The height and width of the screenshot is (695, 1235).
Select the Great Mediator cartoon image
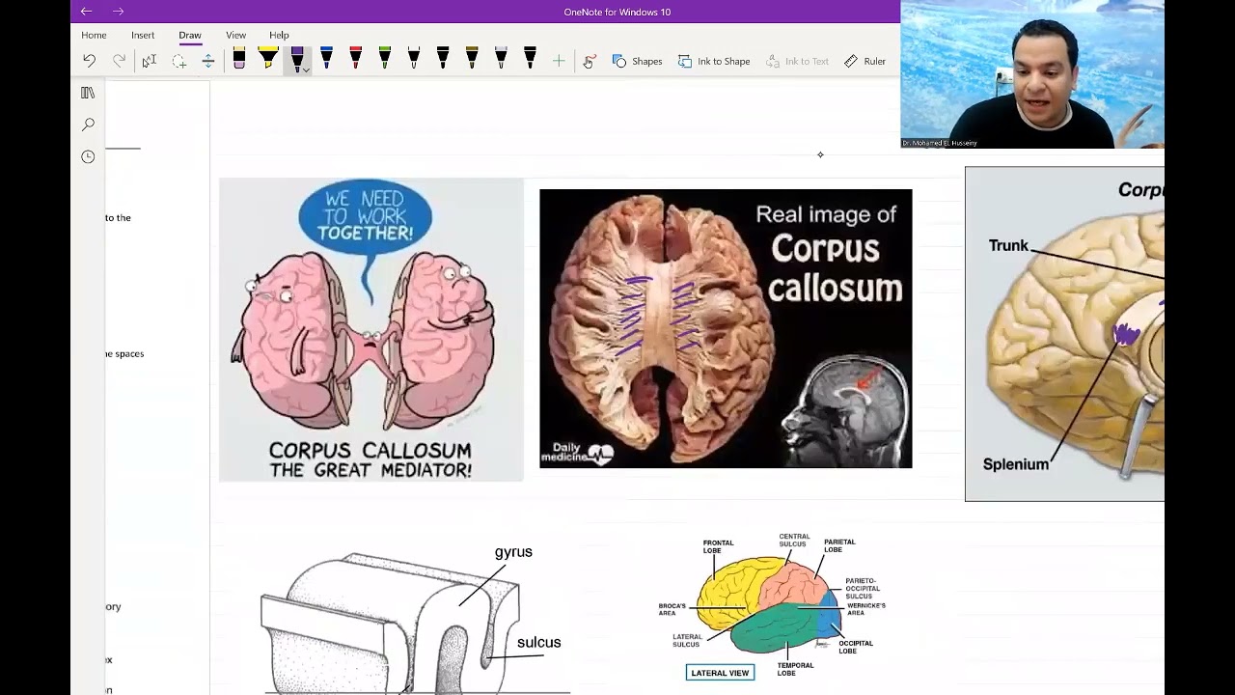[x=371, y=329]
